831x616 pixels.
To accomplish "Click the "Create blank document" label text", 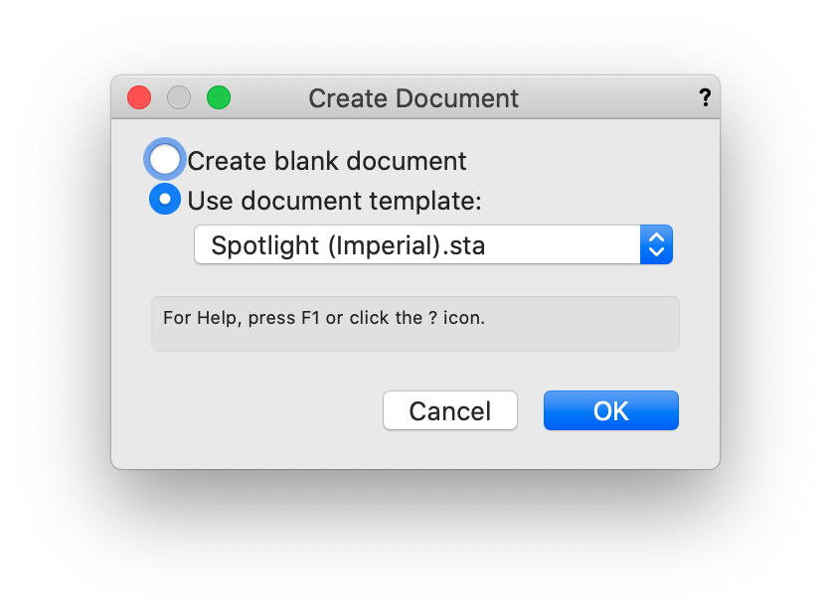I will tap(327, 161).
